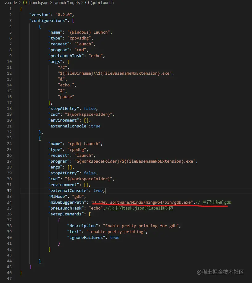Image resolution: width=252 pixels, height=283 pixels.
Task: Open the Launch Targets breadcrumb
Action: click(66, 3)
